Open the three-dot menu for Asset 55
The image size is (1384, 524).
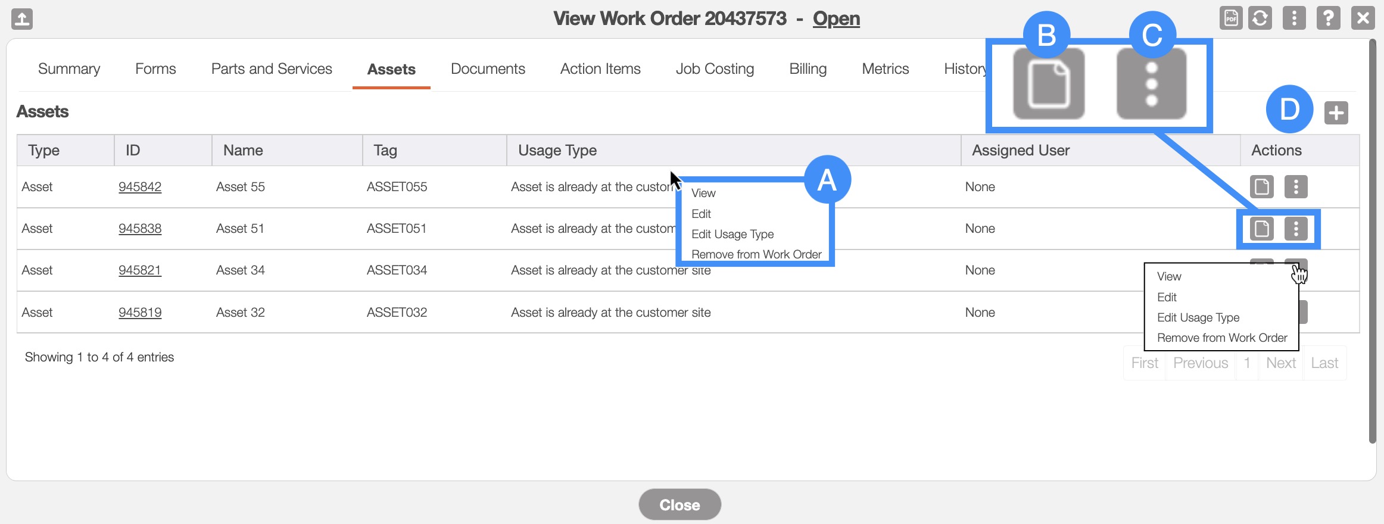[x=1296, y=187]
